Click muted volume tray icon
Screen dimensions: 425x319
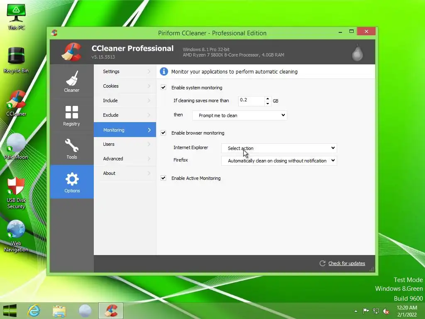click(386, 311)
